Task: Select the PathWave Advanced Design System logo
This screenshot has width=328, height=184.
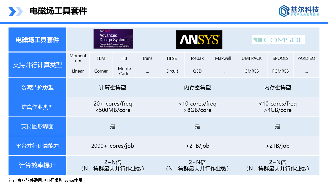Action: (x=113, y=39)
